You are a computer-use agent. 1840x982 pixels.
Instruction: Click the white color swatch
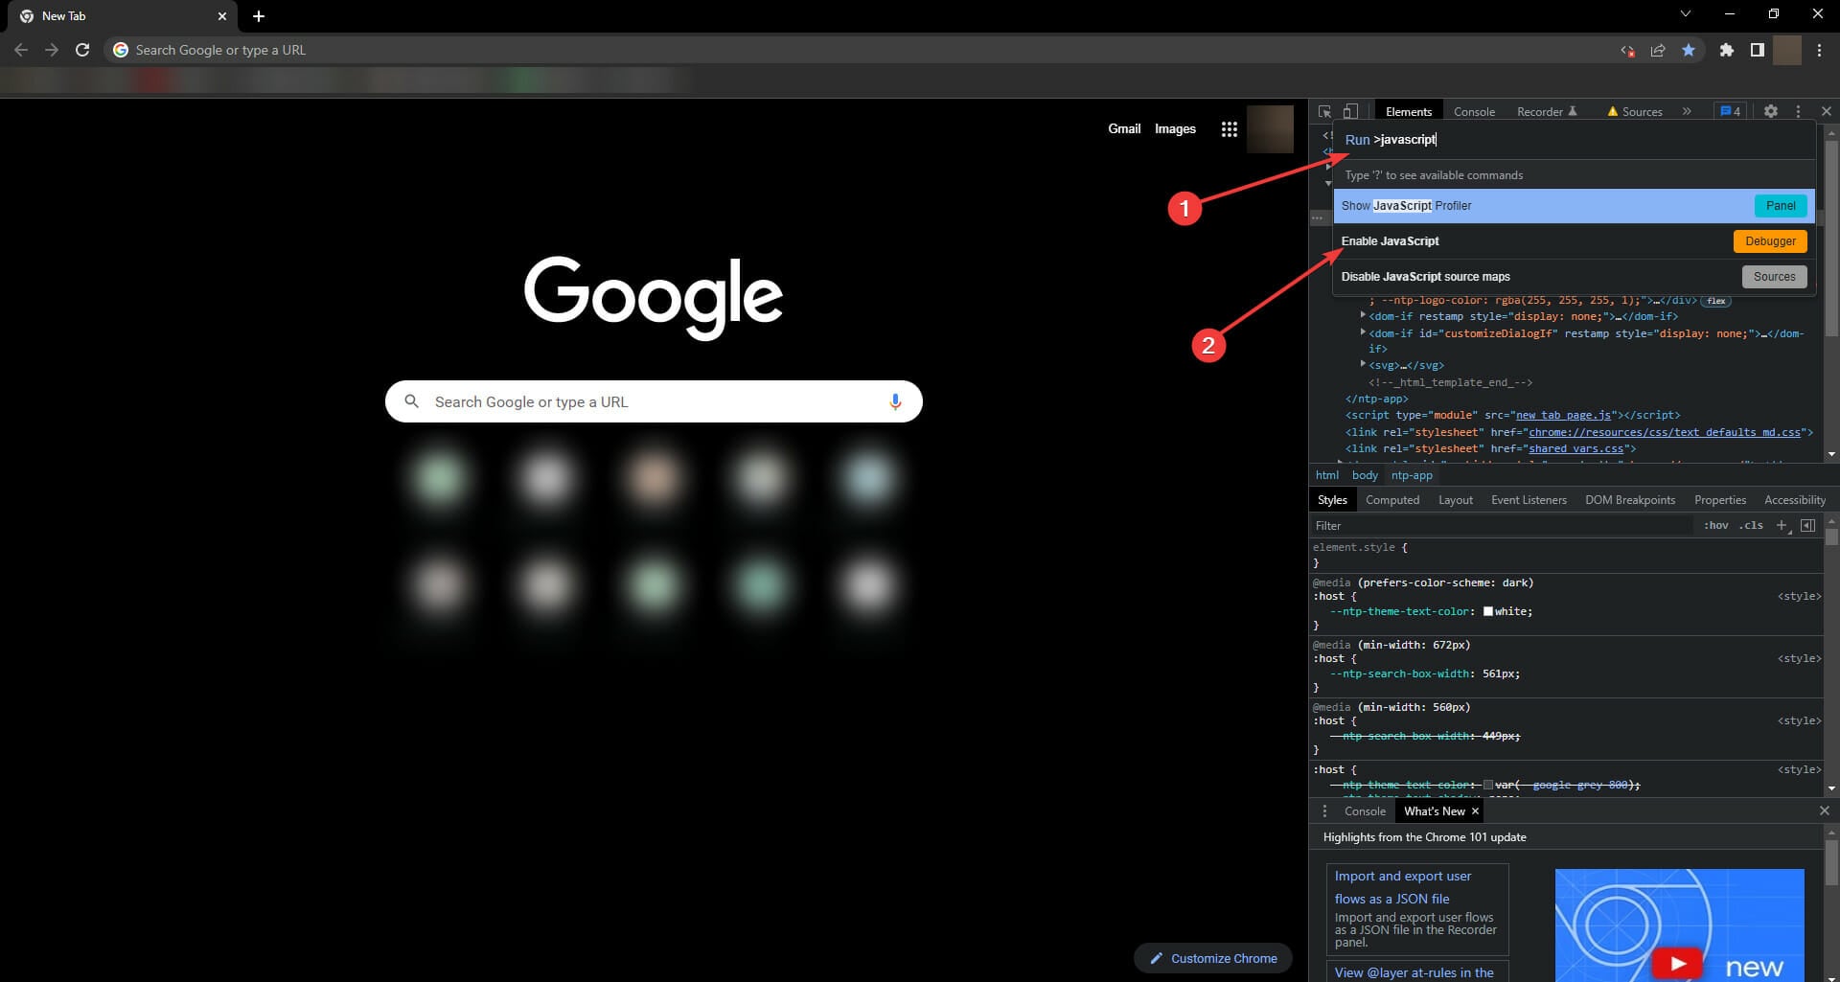1487,611
